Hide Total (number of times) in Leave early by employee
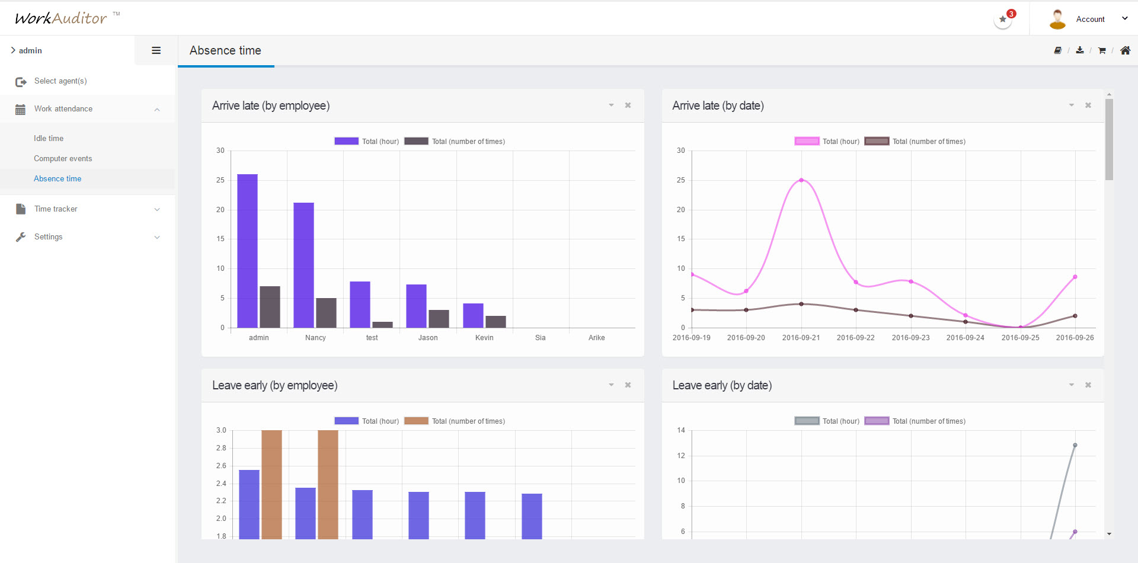Screen dimensions: 1138x563 (x=455, y=421)
